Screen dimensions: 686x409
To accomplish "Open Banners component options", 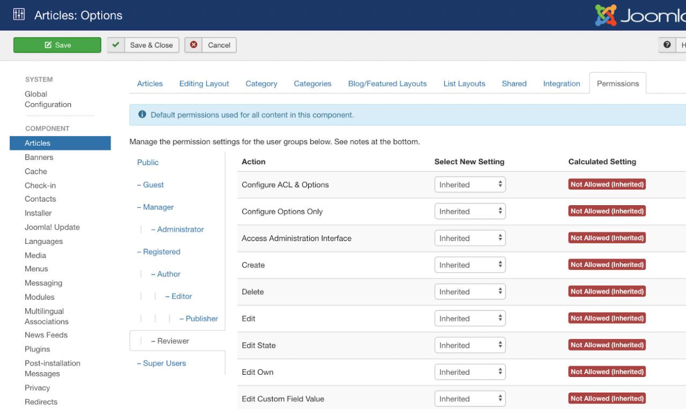I will pos(39,158).
